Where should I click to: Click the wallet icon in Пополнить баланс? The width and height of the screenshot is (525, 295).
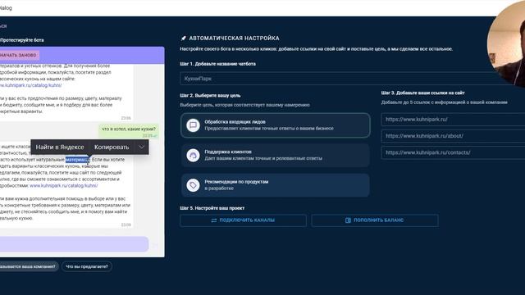coord(348,220)
